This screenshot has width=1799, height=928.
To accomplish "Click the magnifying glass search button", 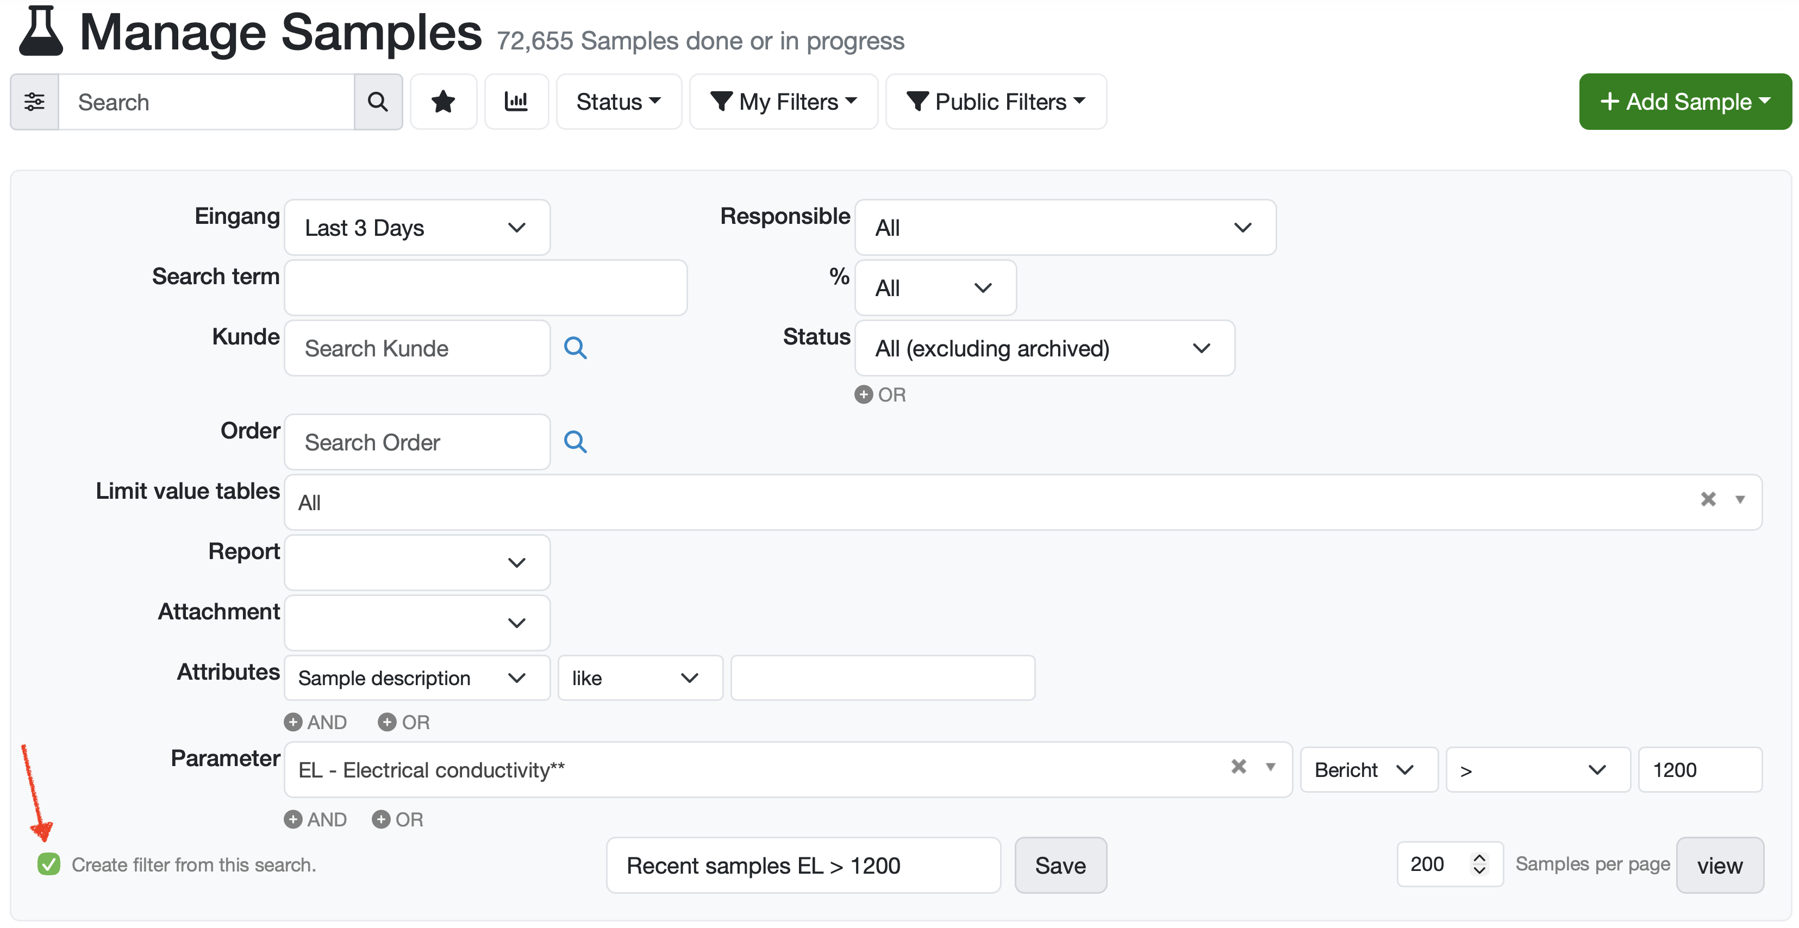I will pos(378,102).
